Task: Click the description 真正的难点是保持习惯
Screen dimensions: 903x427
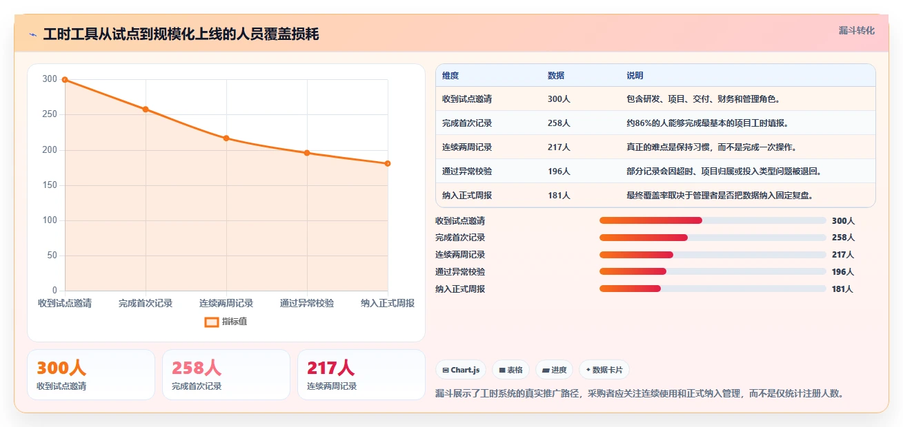Action: 712,147
